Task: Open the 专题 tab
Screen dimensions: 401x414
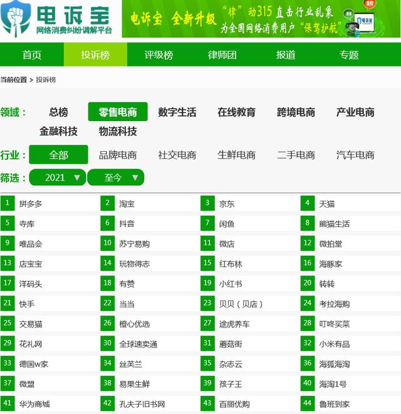Action: pos(349,55)
